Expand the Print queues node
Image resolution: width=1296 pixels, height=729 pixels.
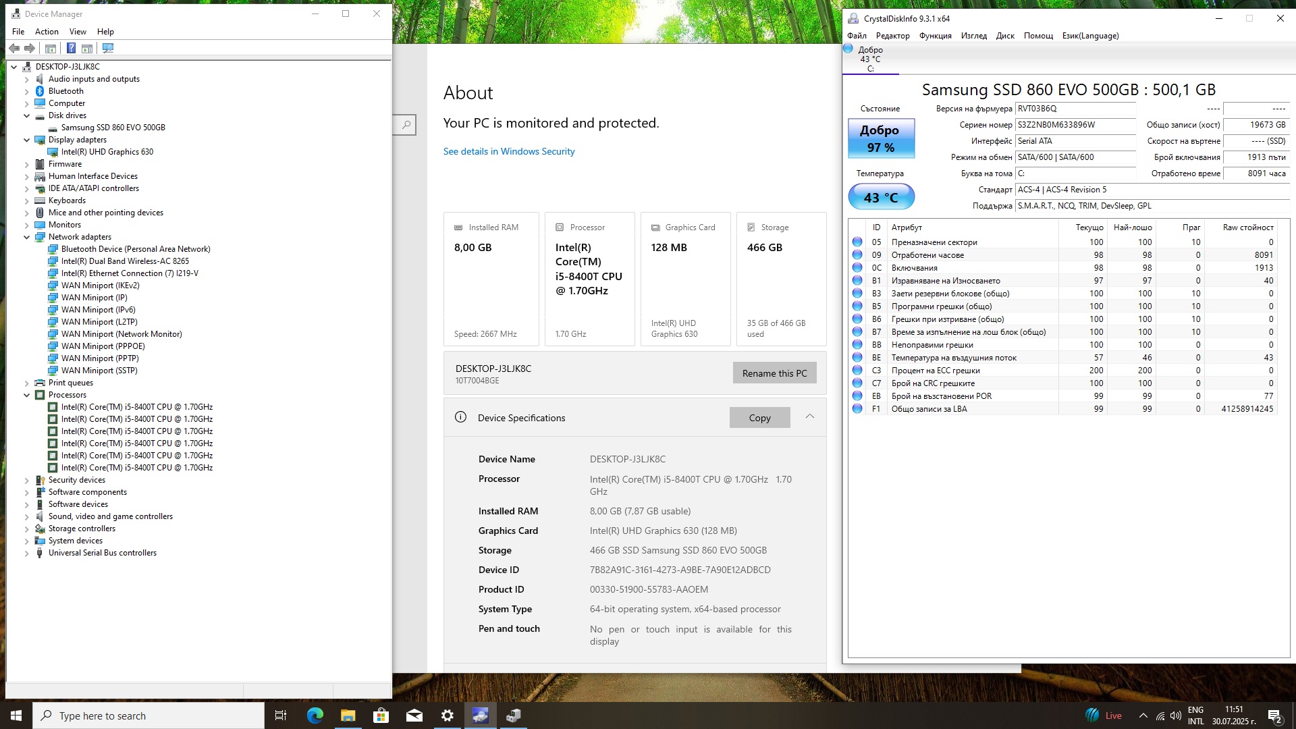[x=27, y=383]
